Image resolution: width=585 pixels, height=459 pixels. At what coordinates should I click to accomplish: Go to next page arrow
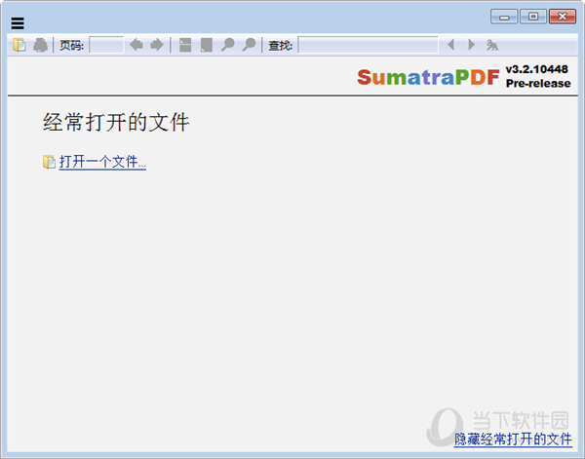click(157, 45)
